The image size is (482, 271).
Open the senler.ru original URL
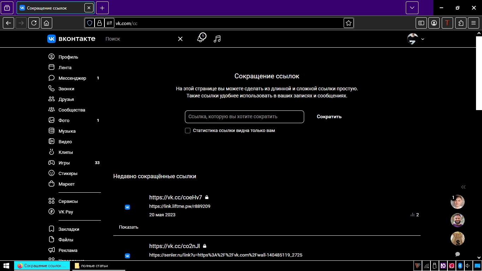coord(226,255)
